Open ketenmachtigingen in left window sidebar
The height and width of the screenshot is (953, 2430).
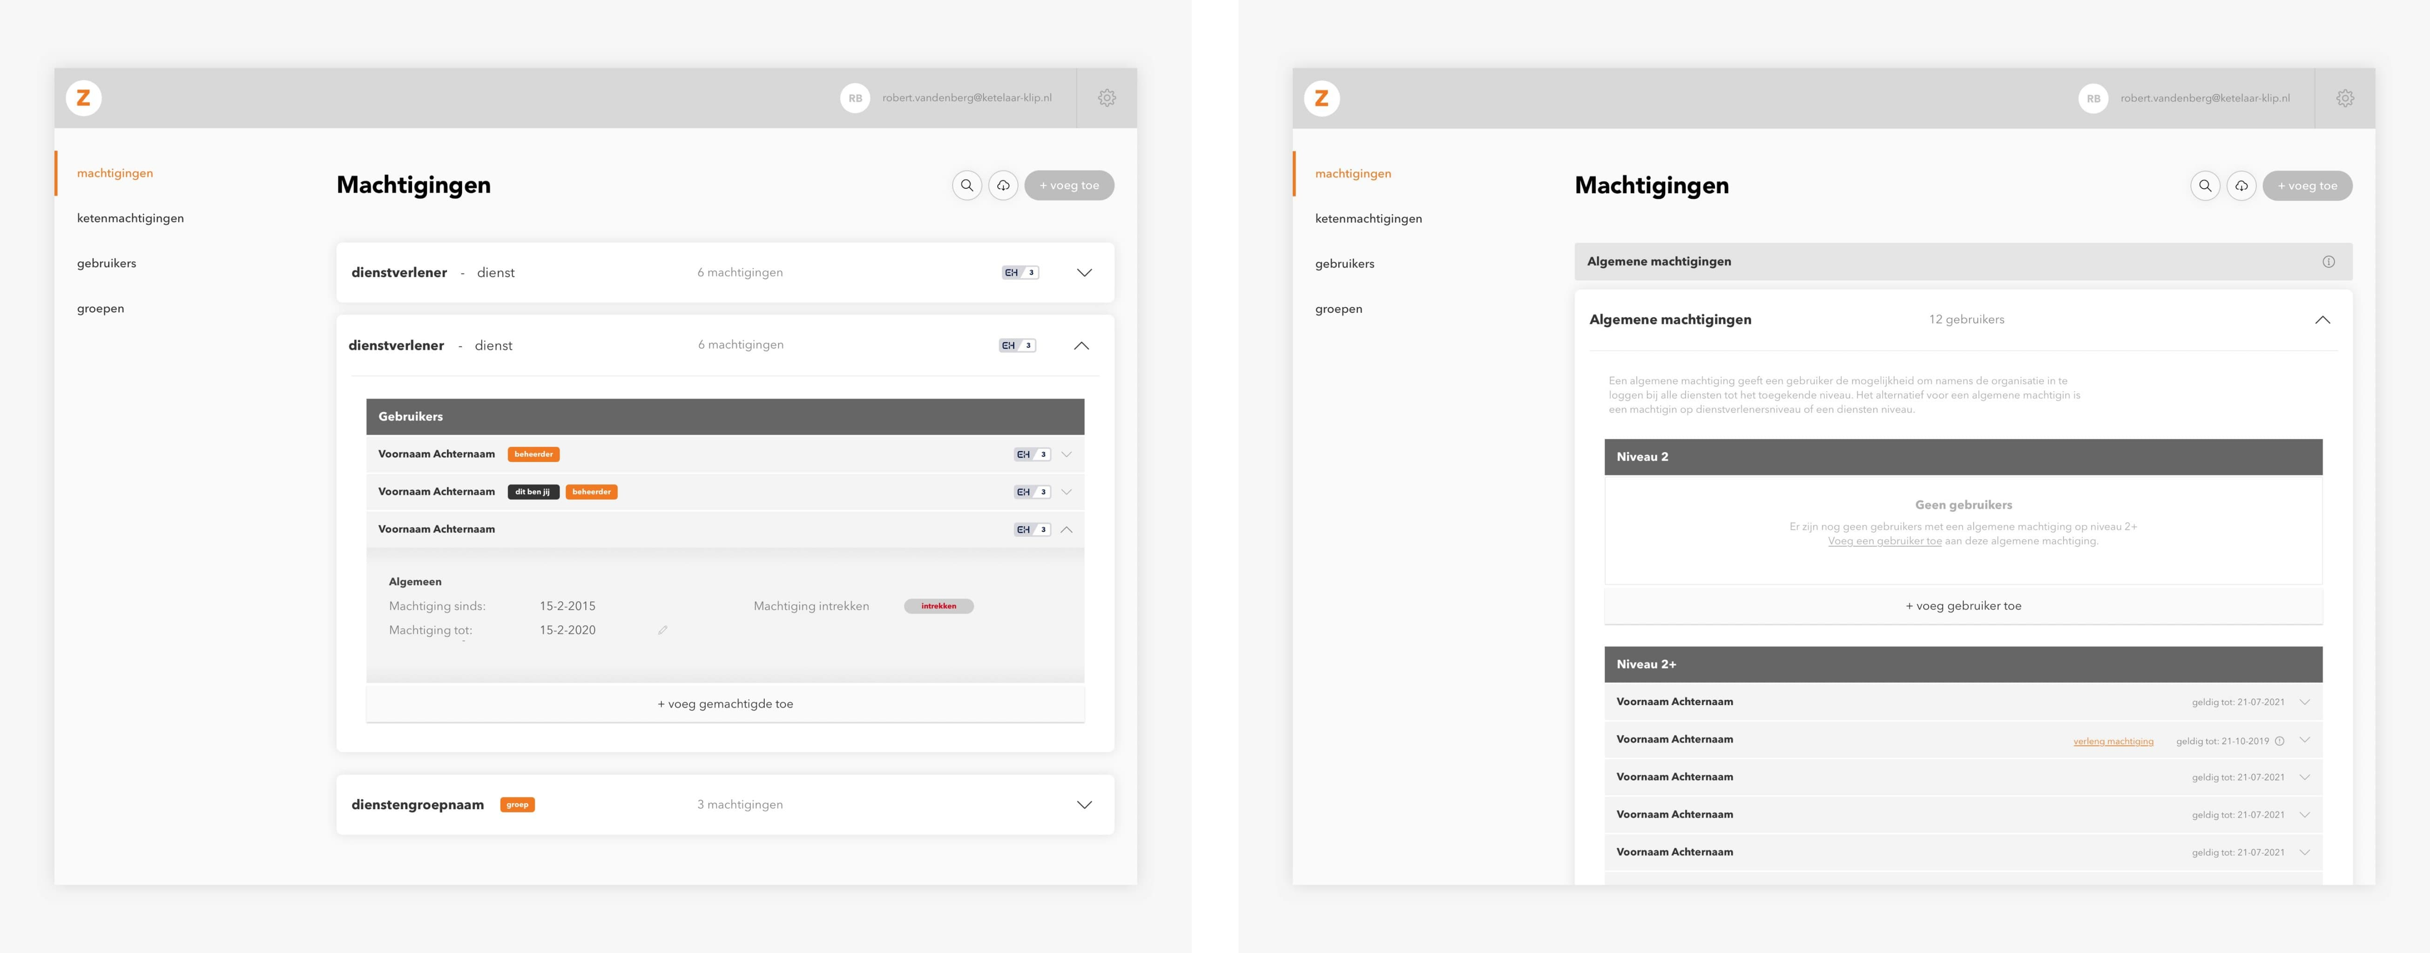tap(130, 219)
